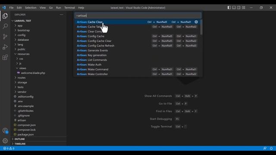Run Artisan: Config Cache command
The image size is (276, 155).
coord(137,36)
